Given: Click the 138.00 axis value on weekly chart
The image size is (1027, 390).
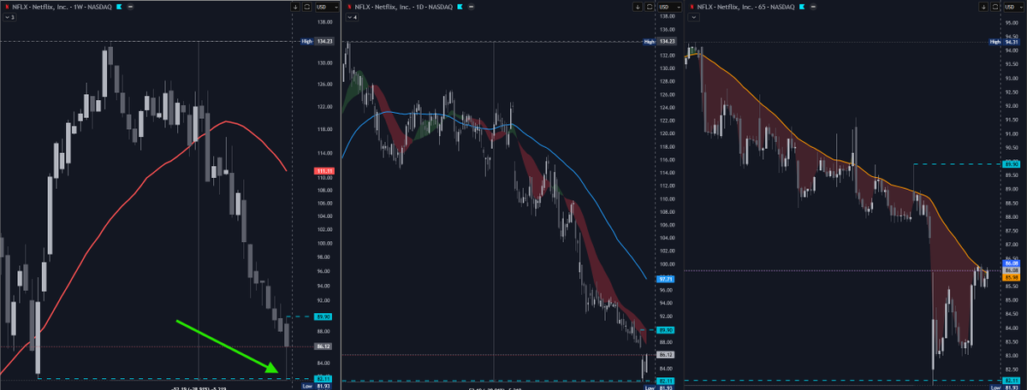Looking at the screenshot, I should [326, 22].
